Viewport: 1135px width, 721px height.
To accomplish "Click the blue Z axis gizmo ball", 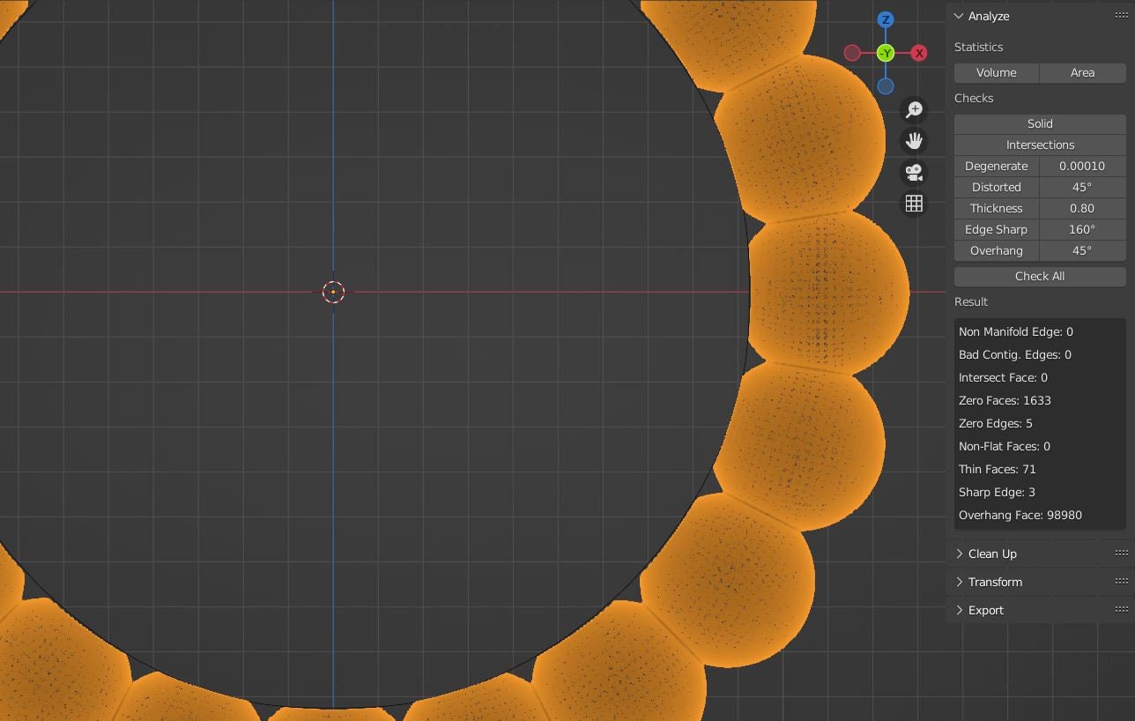I will tap(886, 19).
